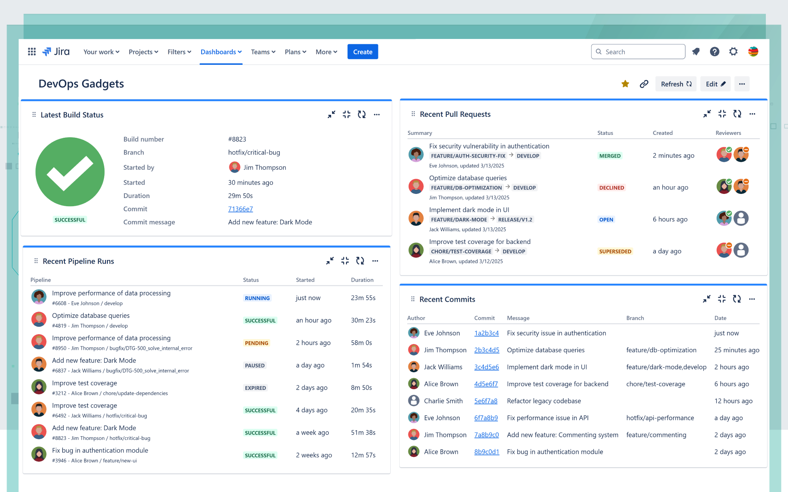788x492 pixels.
Task: Click inside the Search field
Action: (637, 52)
